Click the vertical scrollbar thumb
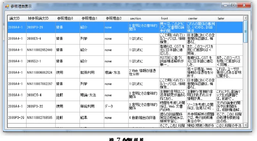This screenshot has width=257, height=141. pyautogui.click(x=245, y=32)
